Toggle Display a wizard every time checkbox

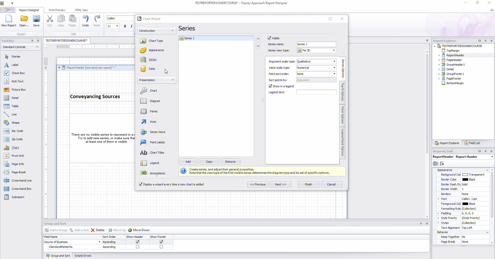141,184
